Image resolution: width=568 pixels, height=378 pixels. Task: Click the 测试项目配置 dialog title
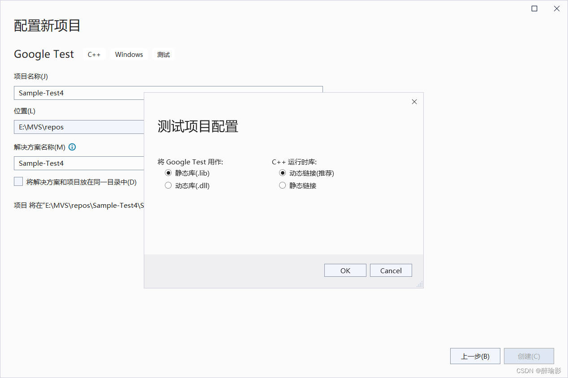click(x=198, y=126)
